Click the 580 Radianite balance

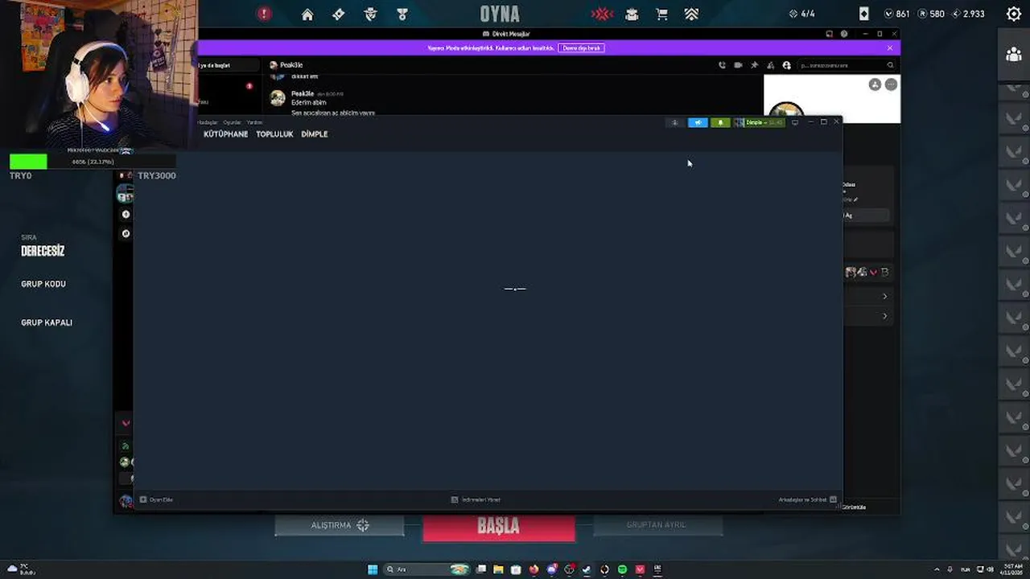pos(931,14)
